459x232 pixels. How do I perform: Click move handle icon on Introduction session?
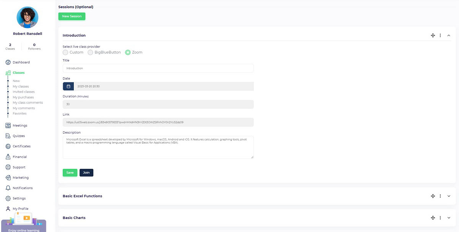click(433, 36)
